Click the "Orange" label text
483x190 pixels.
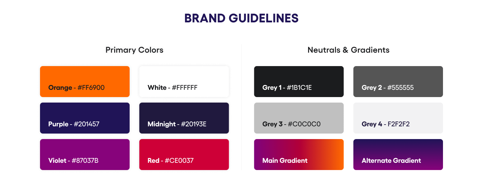coord(60,88)
